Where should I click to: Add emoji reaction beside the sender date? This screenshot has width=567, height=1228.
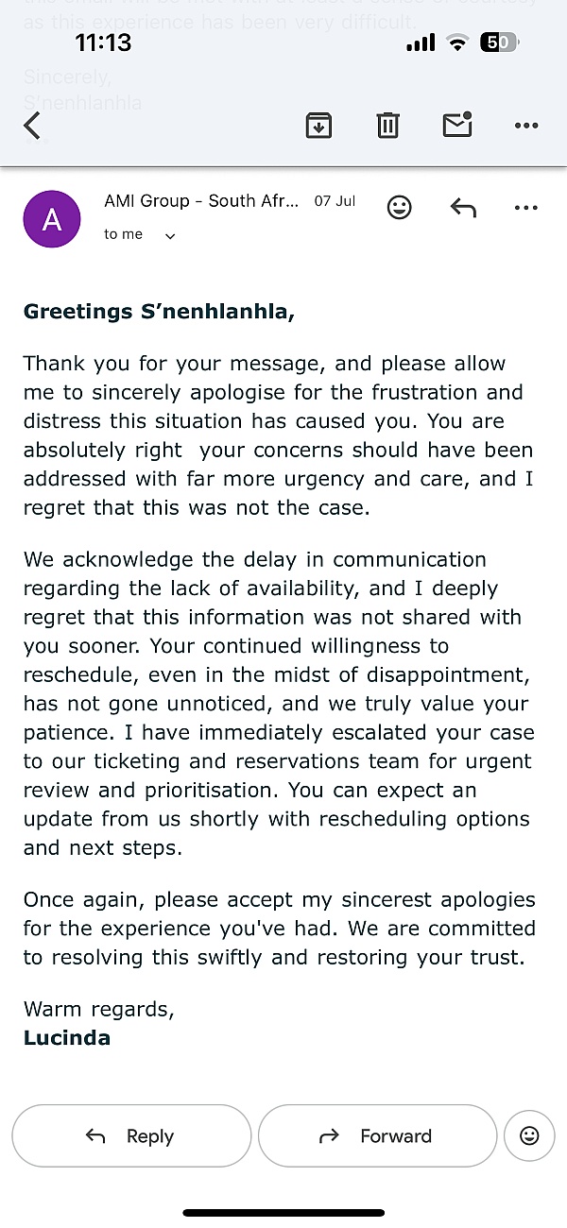pos(400,208)
